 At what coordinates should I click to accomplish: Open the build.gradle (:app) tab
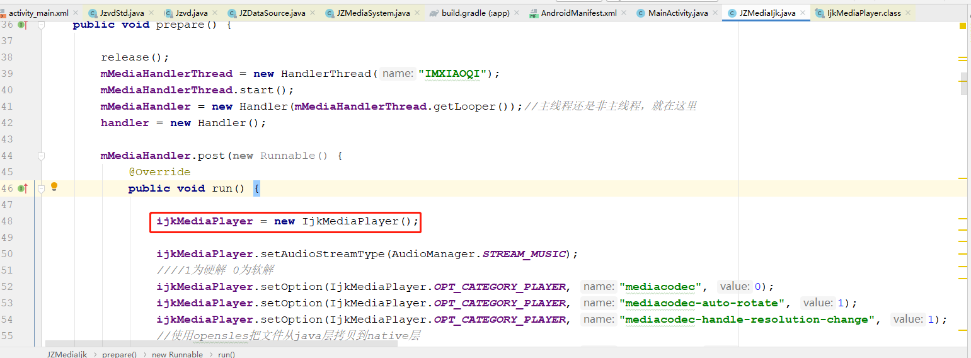point(475,13)
